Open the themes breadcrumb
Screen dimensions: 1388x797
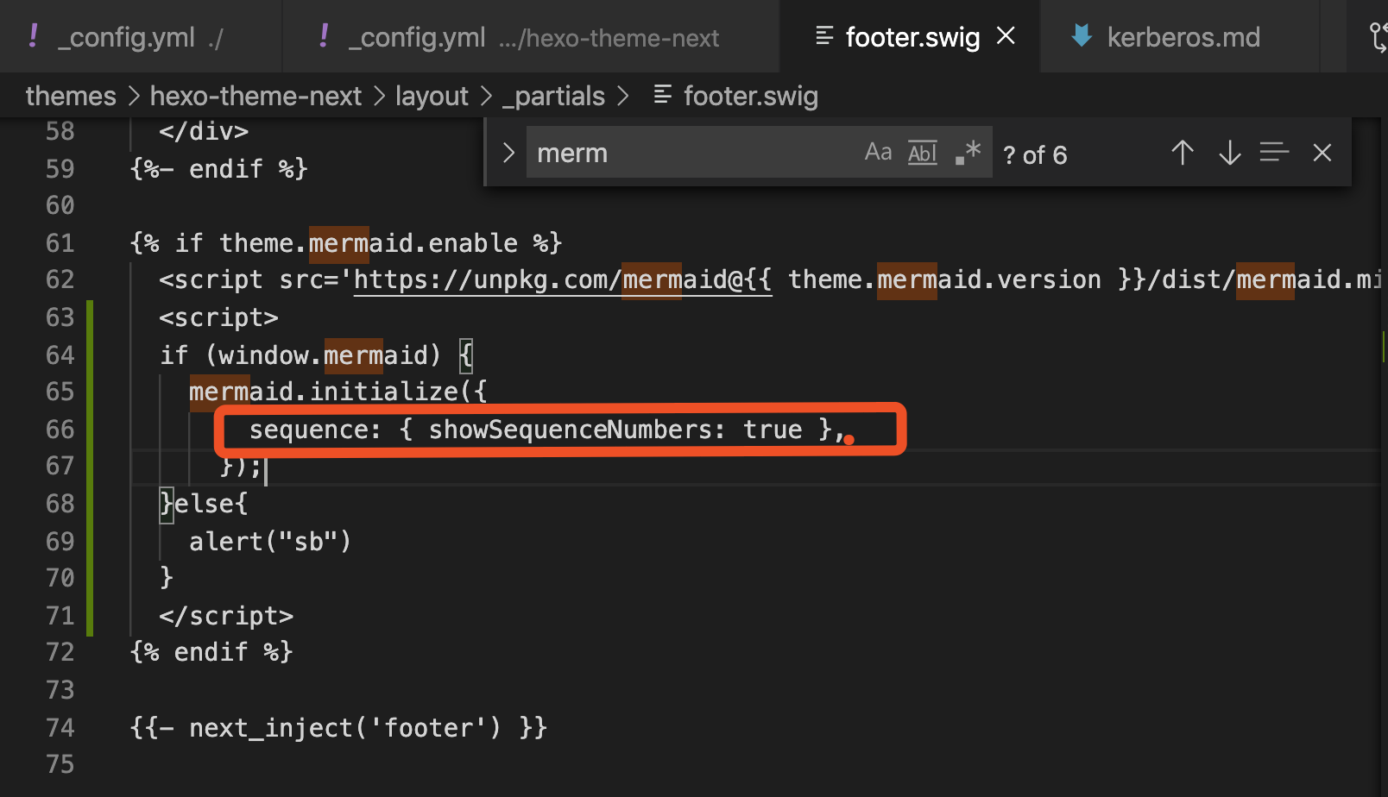71,96
